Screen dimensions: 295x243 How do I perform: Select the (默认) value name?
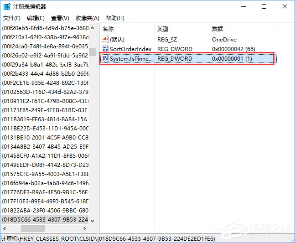tap(117, 39)
